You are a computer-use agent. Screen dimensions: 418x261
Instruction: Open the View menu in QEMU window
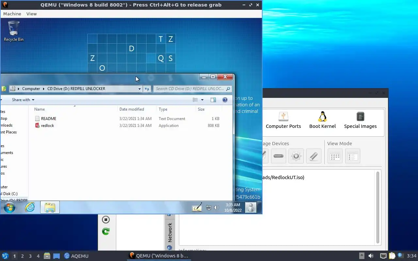31,14
